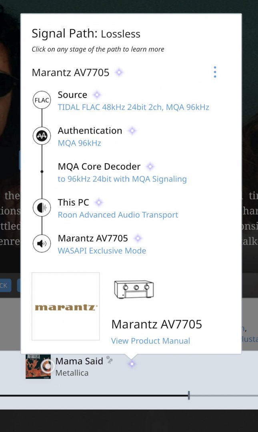Open the three-dot menu for Marantz AV7705
The image size is (258, 432).
(x=215, y=72)
